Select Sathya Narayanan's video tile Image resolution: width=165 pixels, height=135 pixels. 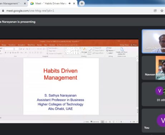pos(154,41)
